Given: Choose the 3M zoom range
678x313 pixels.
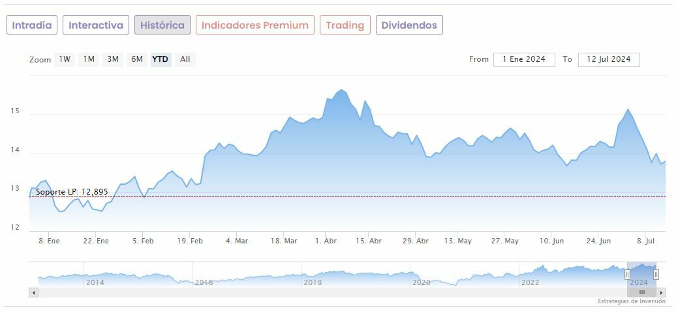Looking at the screenshot, I should pyautogui.click(x=113, y=59).
